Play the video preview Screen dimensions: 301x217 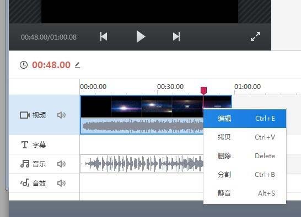(x=141, y=37)
